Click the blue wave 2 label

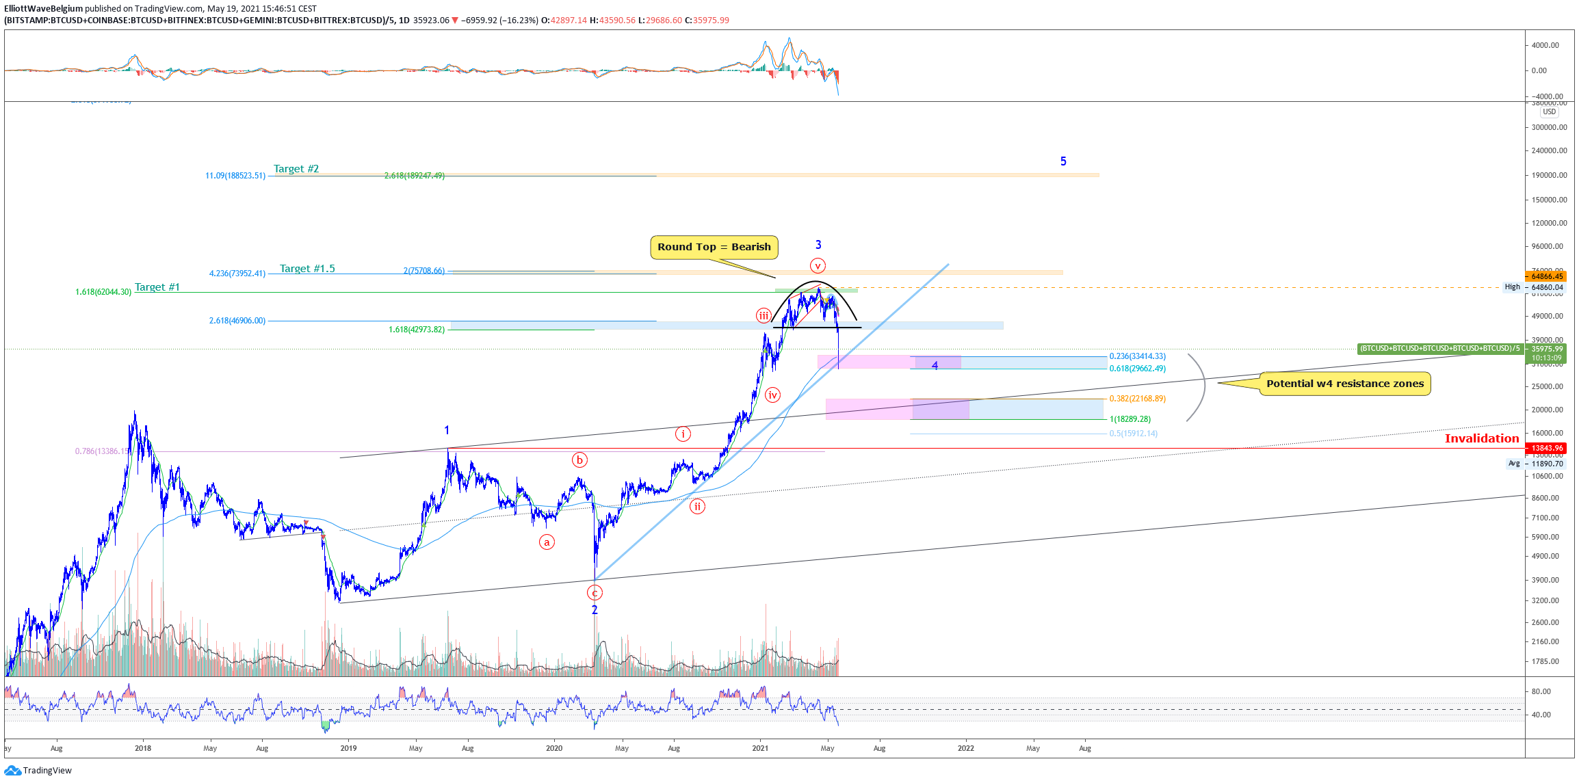coord(595,610)
